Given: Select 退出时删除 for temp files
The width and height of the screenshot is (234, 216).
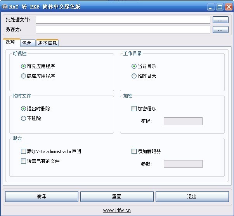Looking at the screenshot, I should tap(36, 109).
